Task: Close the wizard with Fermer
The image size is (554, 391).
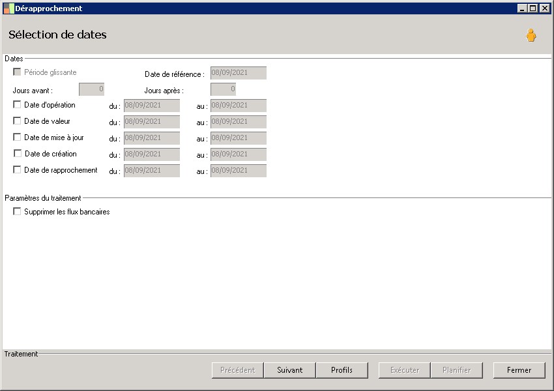Action: click(519, 370)
